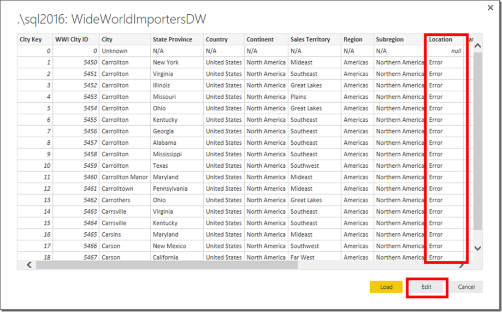
Task: Click the horizontal scrollbar left arrow
Action: pos(29,264)
